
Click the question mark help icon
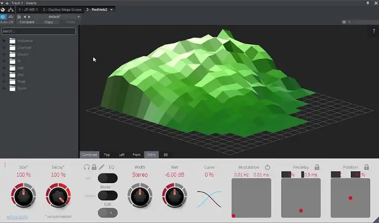click(374, 31)
